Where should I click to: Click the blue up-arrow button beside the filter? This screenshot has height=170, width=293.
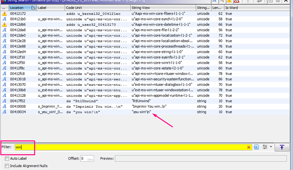(x=282, y=147)
